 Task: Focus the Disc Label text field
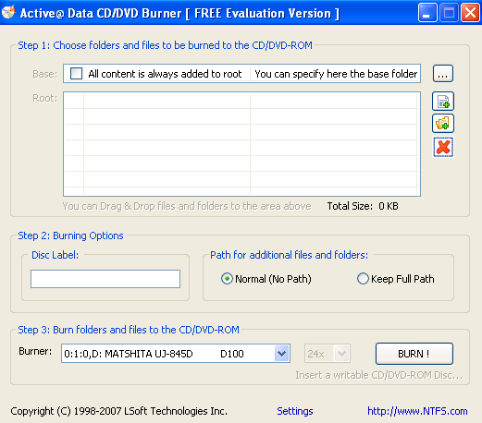tap(105, 279)
